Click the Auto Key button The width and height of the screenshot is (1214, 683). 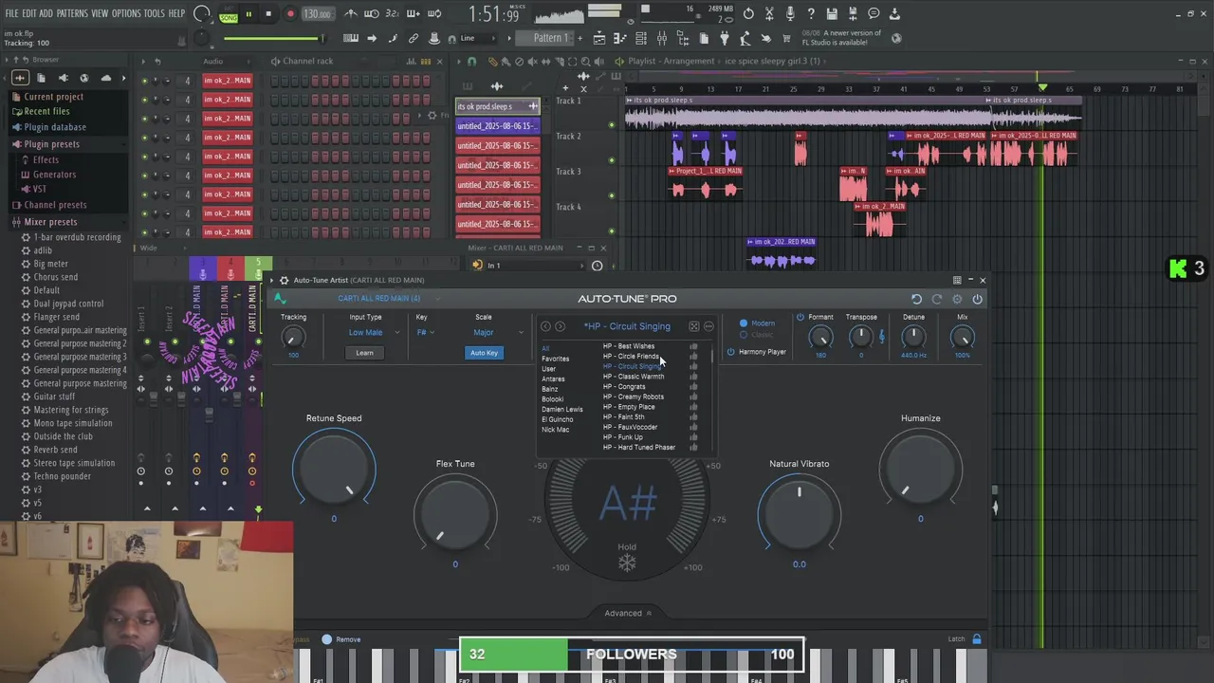point(484,353)
